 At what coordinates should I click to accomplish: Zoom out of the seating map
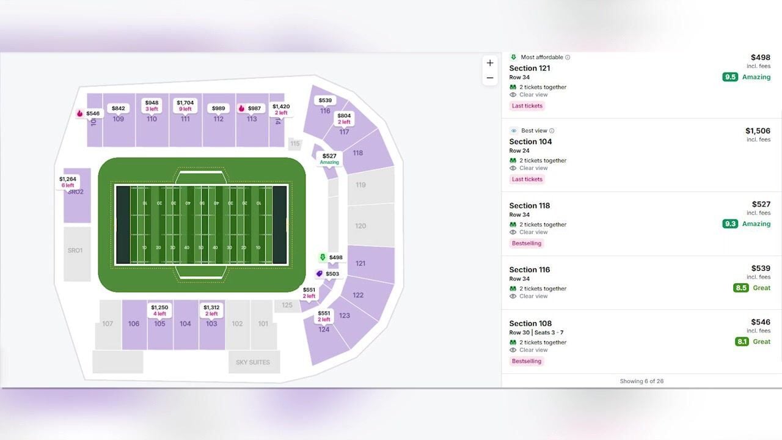pyautogui.click(x=489, y=78)
